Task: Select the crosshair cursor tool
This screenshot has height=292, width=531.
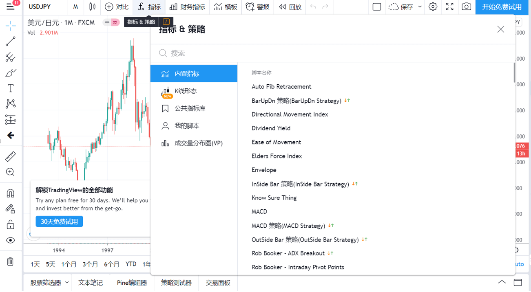Action: (x=11, y=26)
